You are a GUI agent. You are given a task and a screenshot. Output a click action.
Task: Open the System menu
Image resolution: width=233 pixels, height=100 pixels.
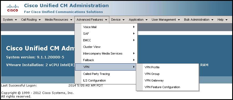click(10, 20)
